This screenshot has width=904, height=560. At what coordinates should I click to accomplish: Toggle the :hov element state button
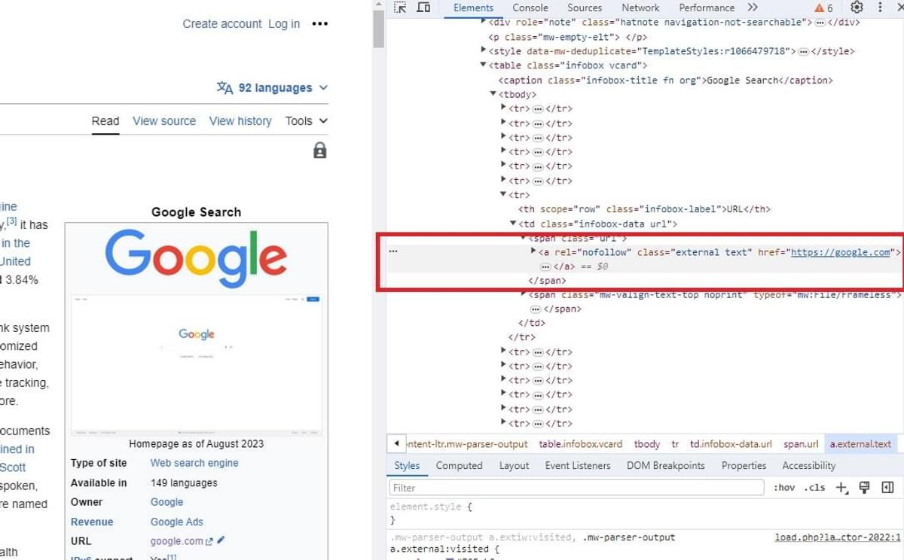(x=784, y=488)
